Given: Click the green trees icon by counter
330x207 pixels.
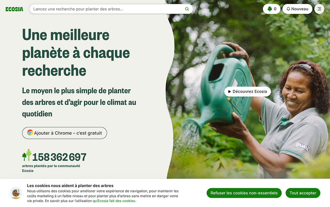Looking at the screenshot, I should click(x=27, y=155).
